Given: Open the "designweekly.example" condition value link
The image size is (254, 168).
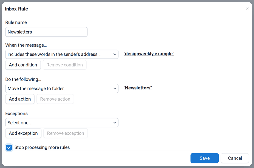Looking at the screenshot, I should point(149,54).
